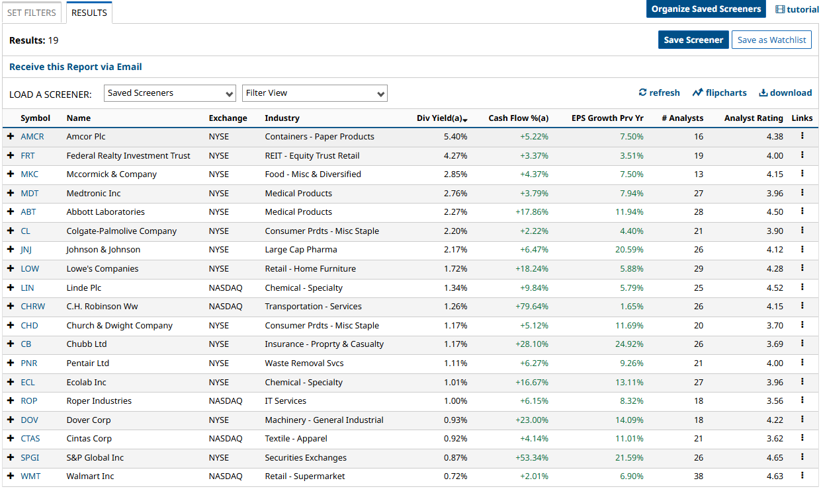Viewport: 821px width, 489px height.
Task: Expand the AMCR row details
Action: 11,136
